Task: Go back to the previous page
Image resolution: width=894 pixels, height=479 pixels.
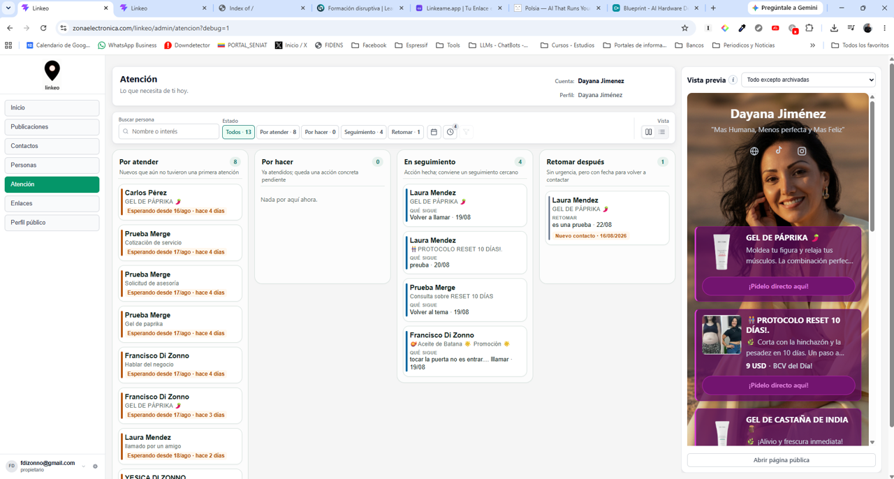Action: pyautogui.click(x=10, y=28)
